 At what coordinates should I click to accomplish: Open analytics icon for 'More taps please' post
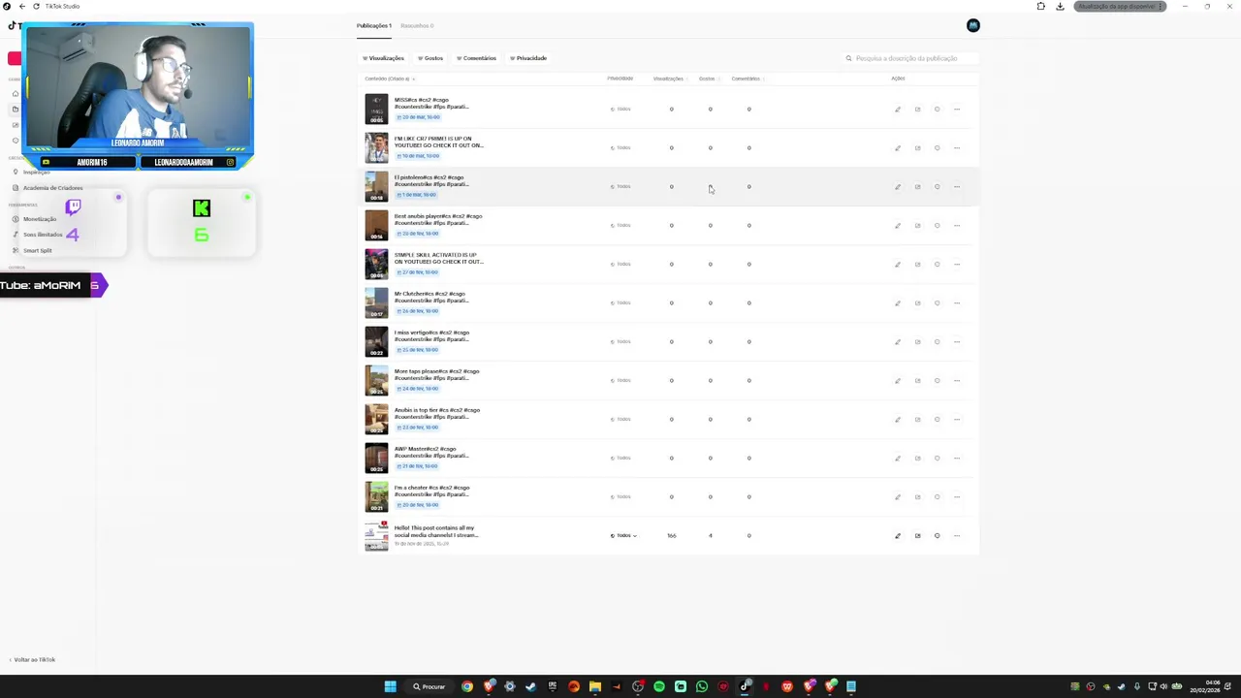917,381
